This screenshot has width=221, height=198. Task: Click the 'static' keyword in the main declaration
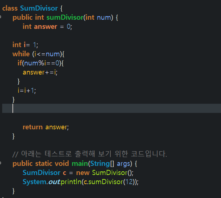tap(44, 163)
